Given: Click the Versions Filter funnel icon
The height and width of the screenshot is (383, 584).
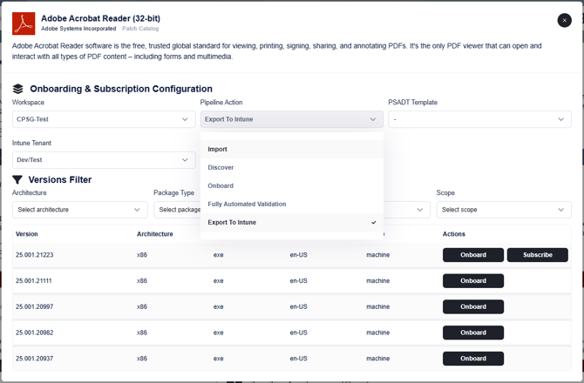Looking at the screenshot, I should (18, 180).
